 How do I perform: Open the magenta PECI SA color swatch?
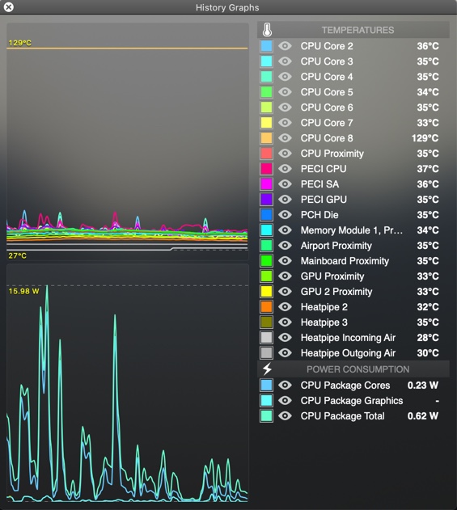coord(266,184)
